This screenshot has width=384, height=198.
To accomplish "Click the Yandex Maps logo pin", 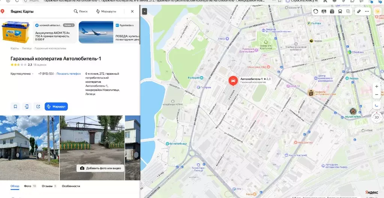I will pos(3,11).
